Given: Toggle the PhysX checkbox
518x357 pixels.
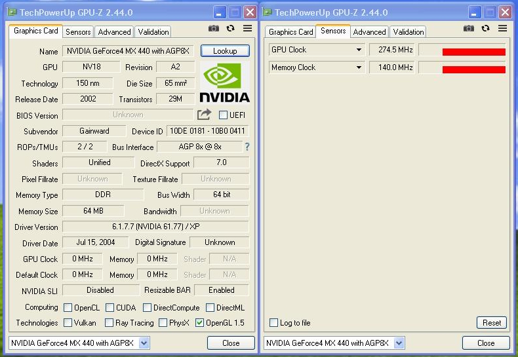Looking at the screenshot, I should point(163,322).
